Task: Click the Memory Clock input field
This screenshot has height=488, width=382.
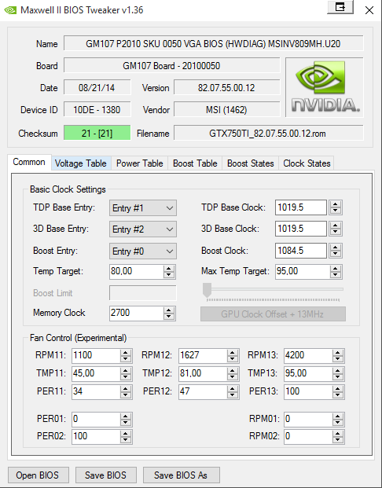Action: tap(136, 313)
